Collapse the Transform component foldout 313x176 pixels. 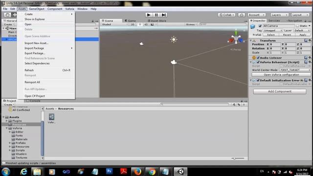pos(251,41)
